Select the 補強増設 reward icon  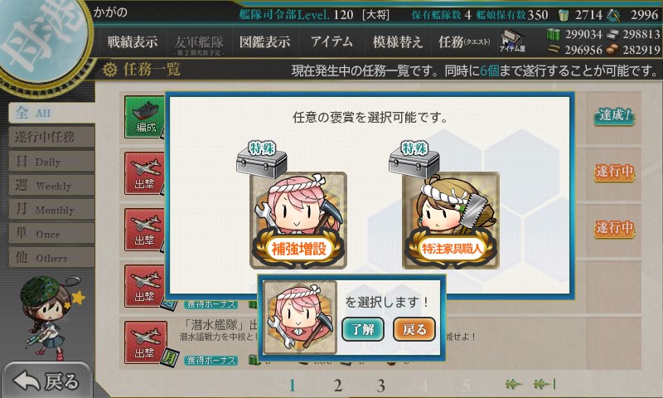[298, 220]
